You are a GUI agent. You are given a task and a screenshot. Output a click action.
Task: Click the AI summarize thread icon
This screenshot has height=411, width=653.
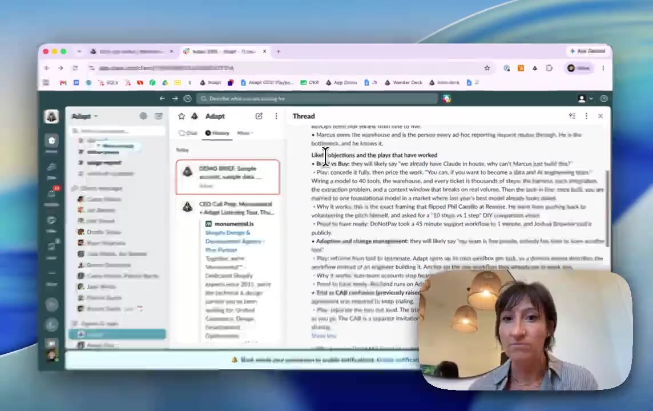pyautogui.click(x=572, y=116)
